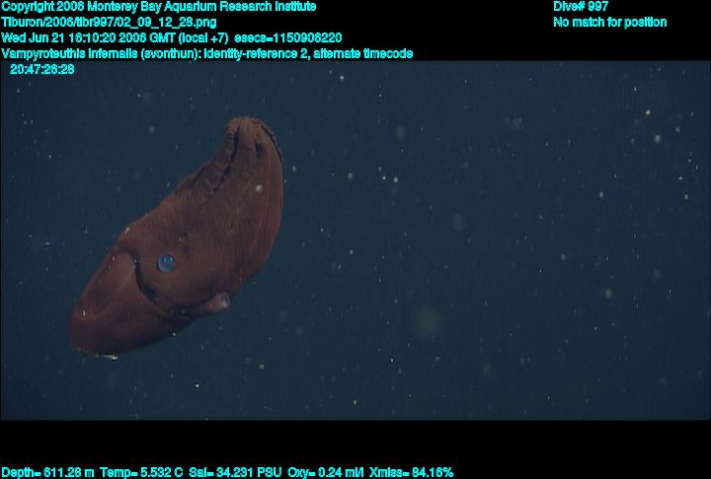Click the small fin below the squid's eye
711x479 pixels.
point(223,300)
